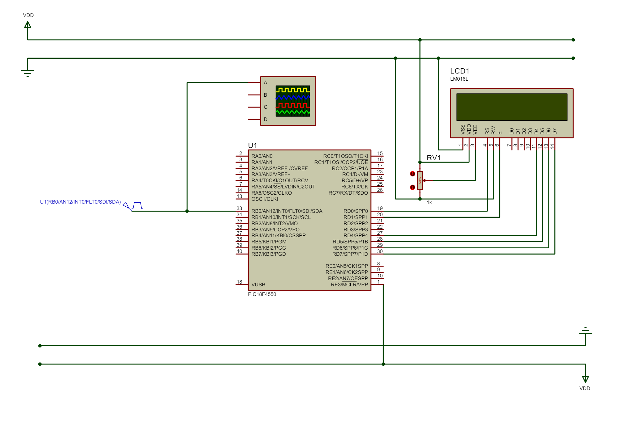Click the RC2/CCP1/P1A pin label
The width and height of the screenshot is (619, 434).
(350, 168)
